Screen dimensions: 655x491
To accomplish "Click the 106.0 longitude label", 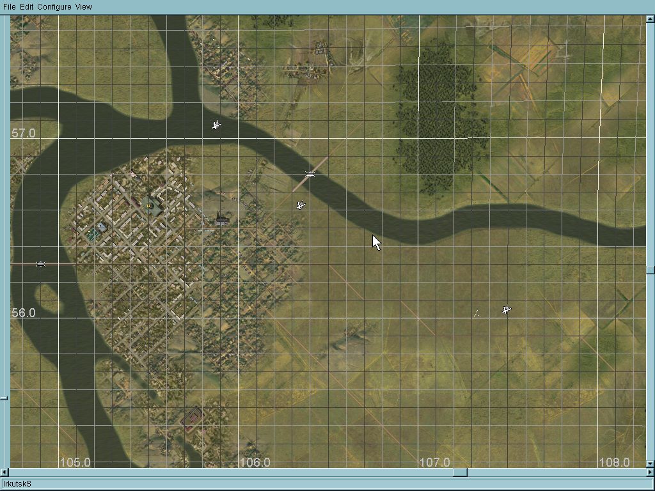I will [255, 462].
